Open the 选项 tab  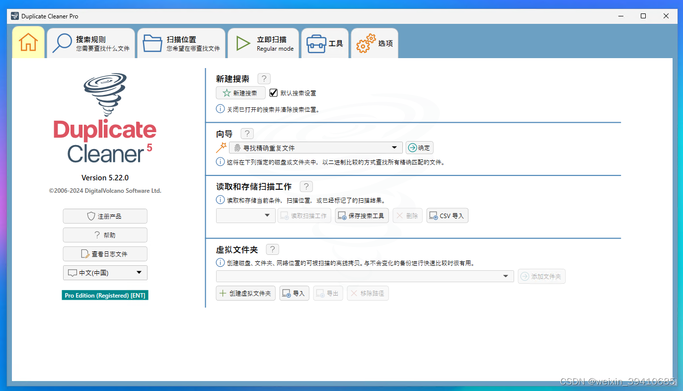[375, 44]
